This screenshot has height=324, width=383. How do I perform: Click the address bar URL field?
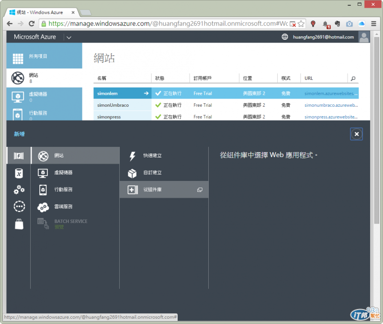coord(168,23)
